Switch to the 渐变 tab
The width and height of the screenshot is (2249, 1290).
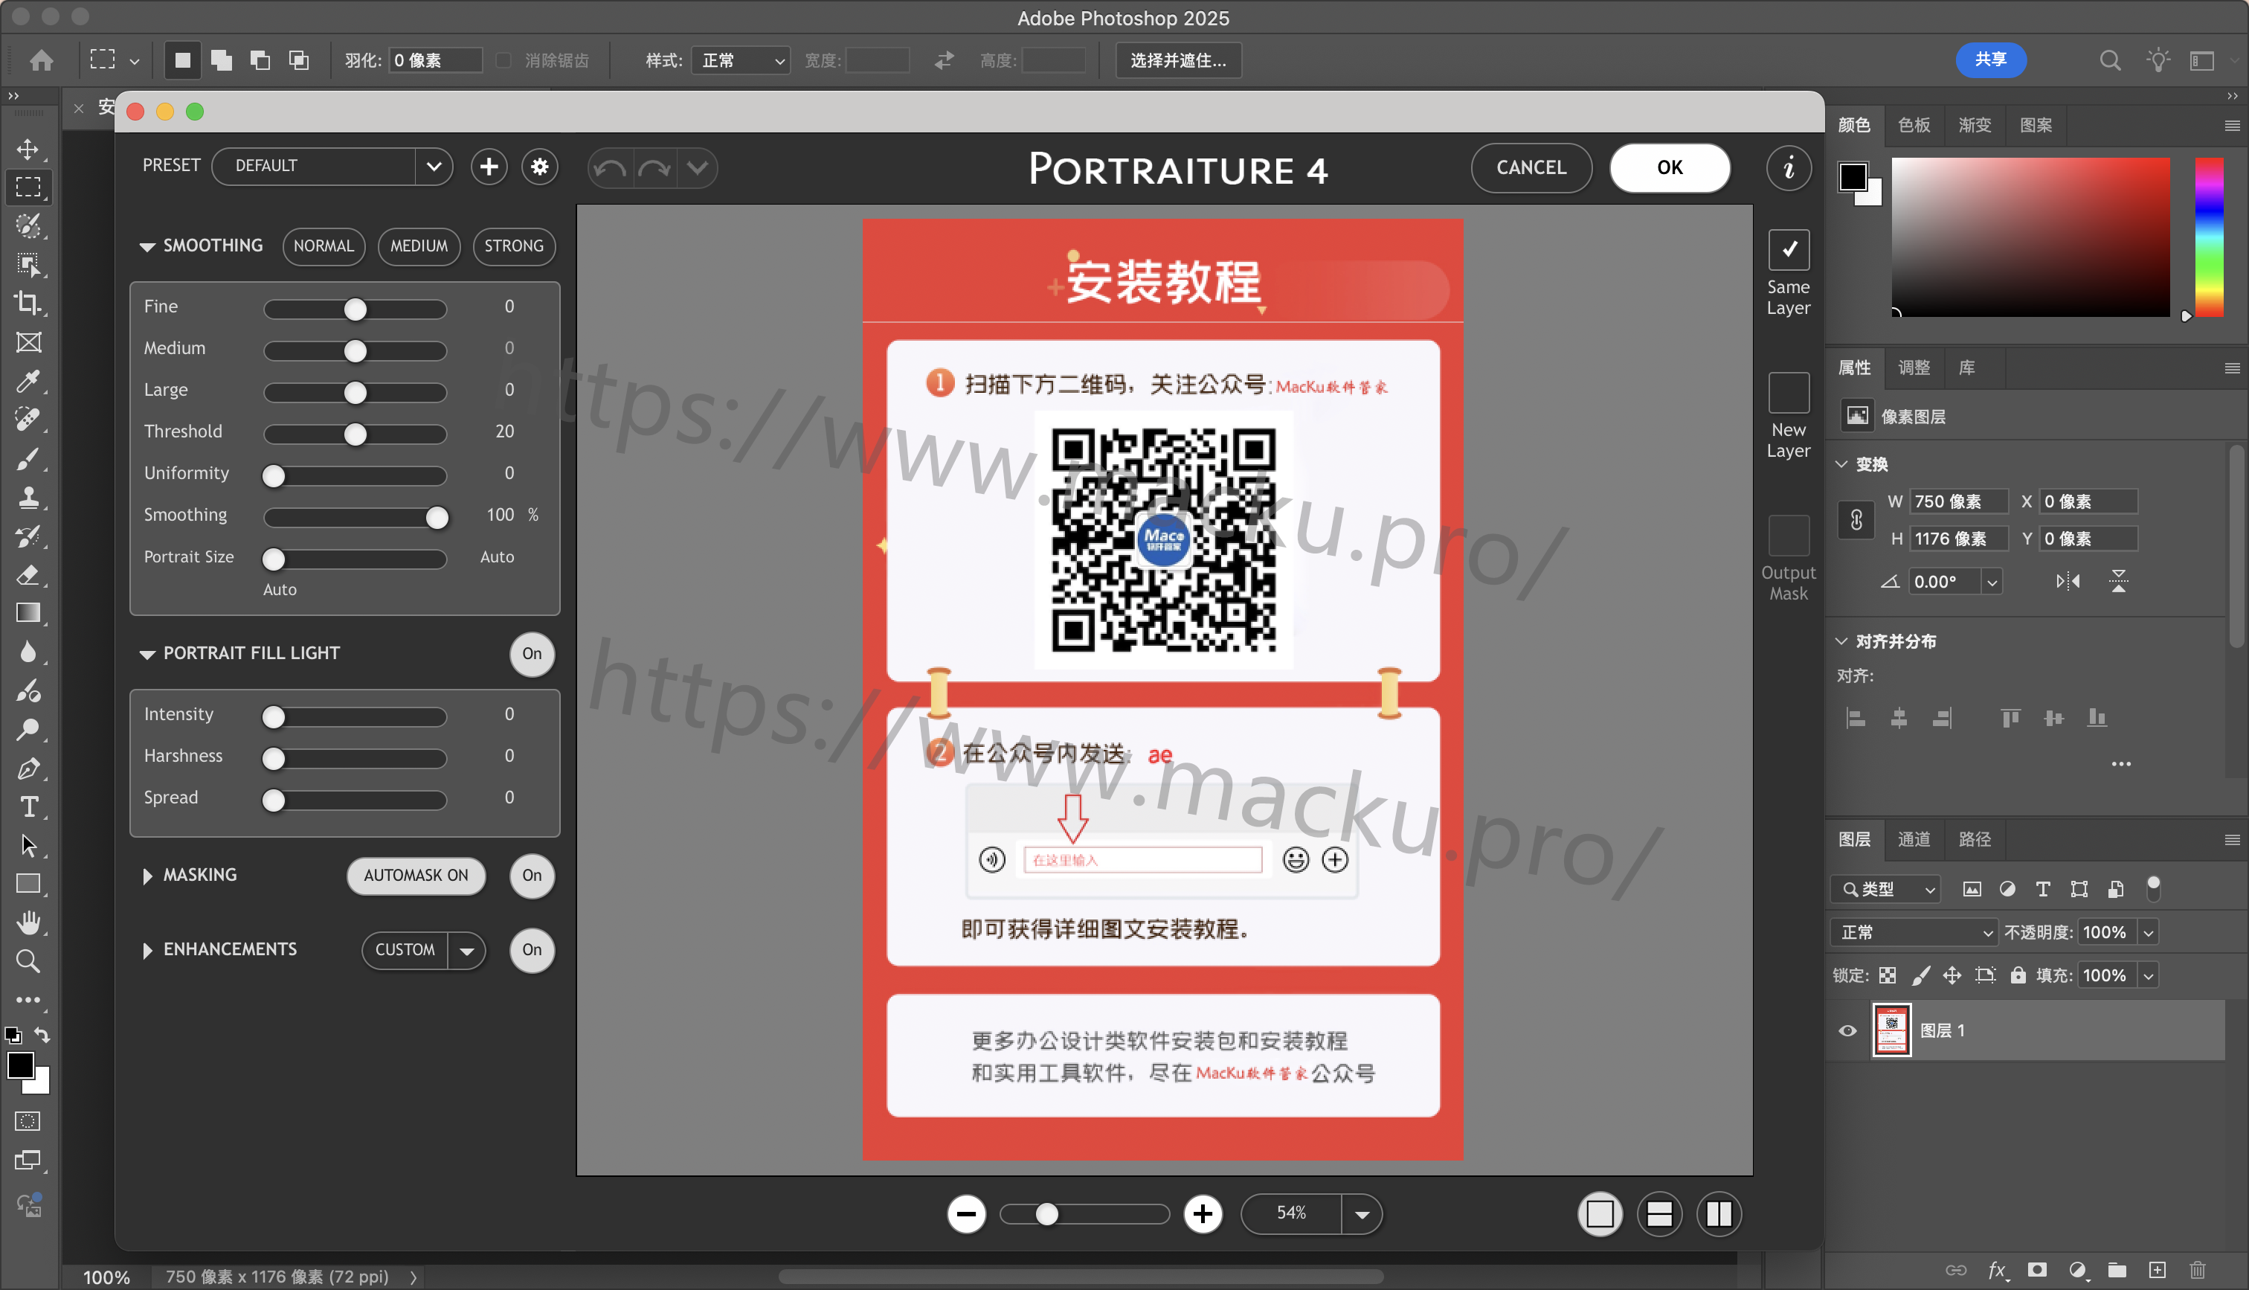1975,125
